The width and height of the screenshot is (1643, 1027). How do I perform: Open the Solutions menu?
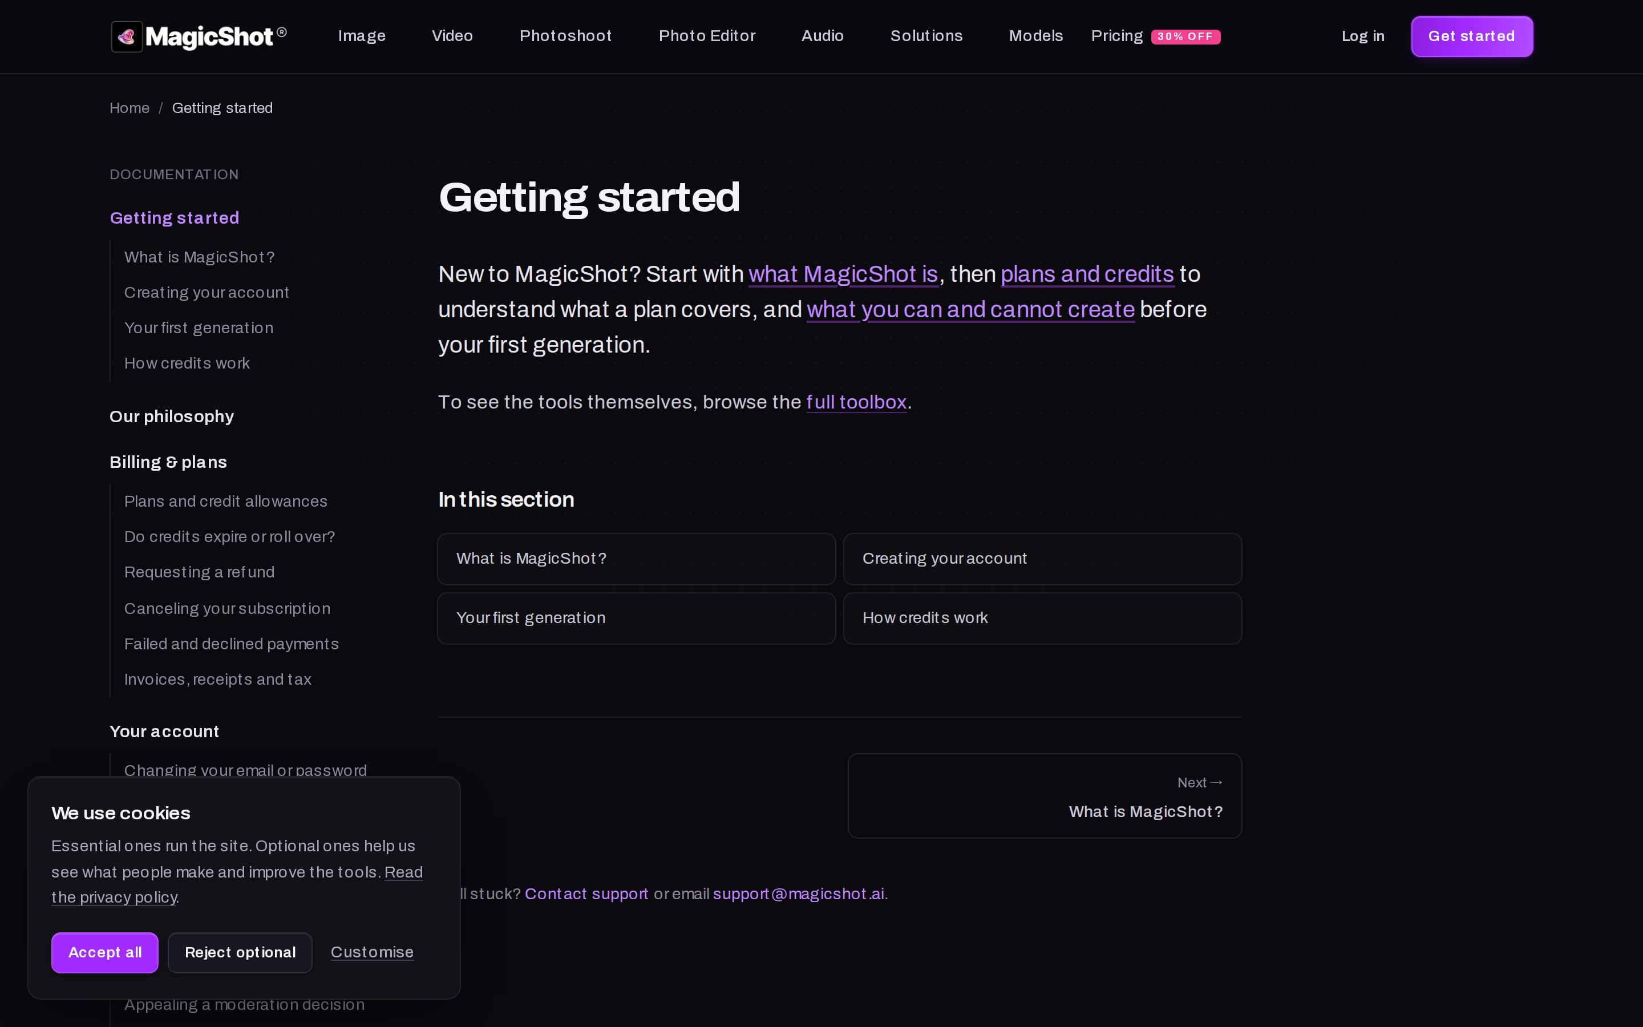point(926,36)
